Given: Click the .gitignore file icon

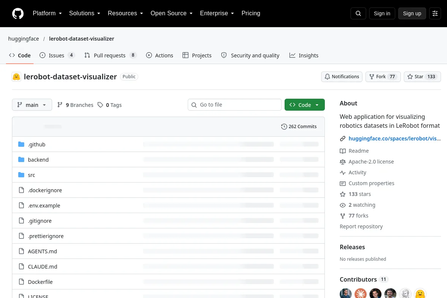Looking at the screenshot, I should click(21, 221).
